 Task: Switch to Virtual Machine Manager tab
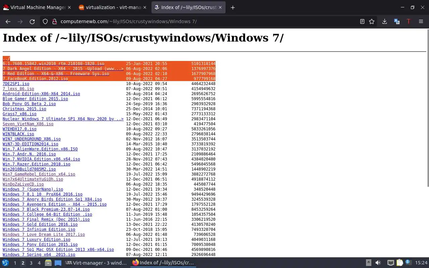coord(37,7)
